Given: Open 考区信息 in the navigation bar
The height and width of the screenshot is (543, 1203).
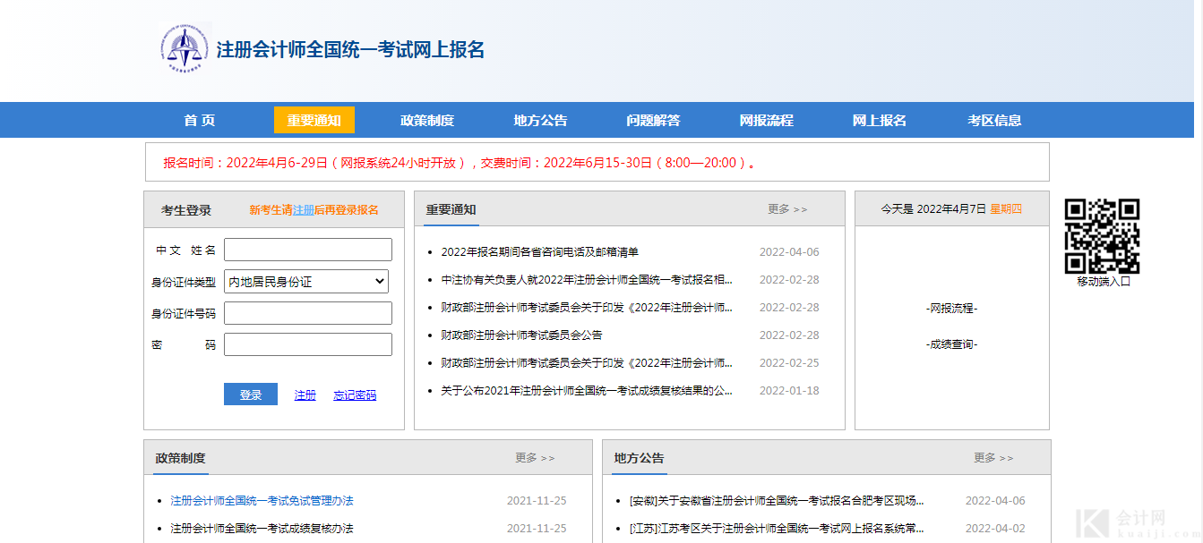Looking at the screenshot, I should 994,120.
